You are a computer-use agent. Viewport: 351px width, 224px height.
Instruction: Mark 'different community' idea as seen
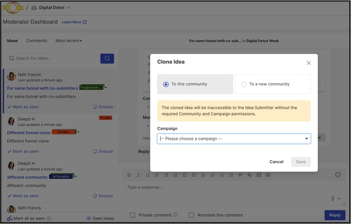click(x=23, y=196)
